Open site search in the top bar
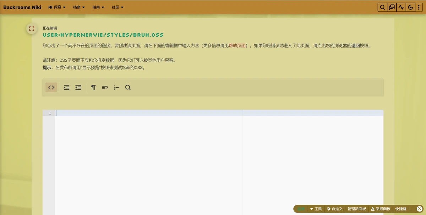 click(x=382, y=7)
